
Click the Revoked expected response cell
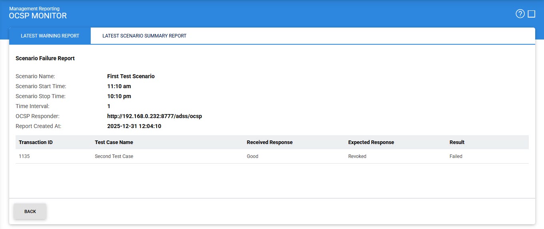(x=357, y=156)
